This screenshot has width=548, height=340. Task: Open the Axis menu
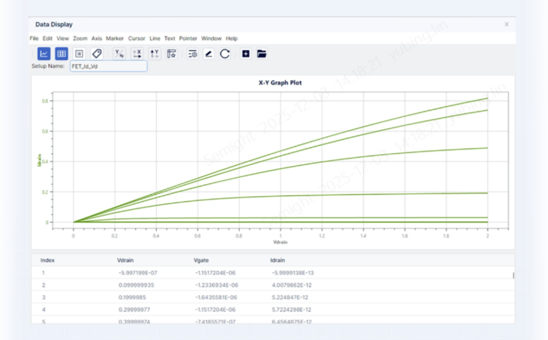coord(97,39)
